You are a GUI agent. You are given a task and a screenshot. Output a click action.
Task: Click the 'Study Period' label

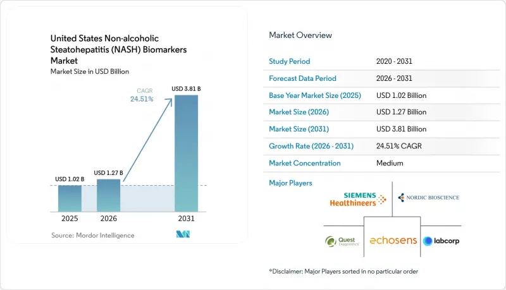(290, 61)
